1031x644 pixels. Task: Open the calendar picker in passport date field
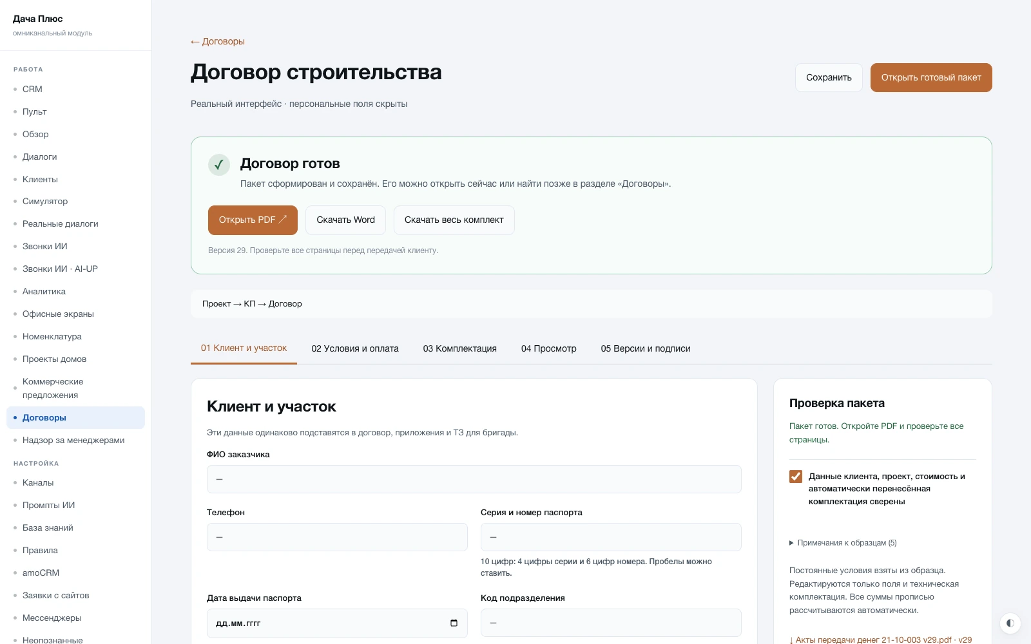pos(454,623)
